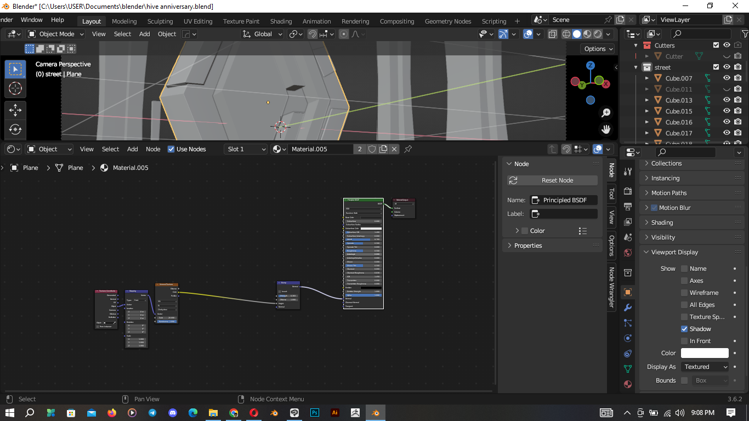
Task: Open the Shading workspace tab
Action: pos(281,21)
